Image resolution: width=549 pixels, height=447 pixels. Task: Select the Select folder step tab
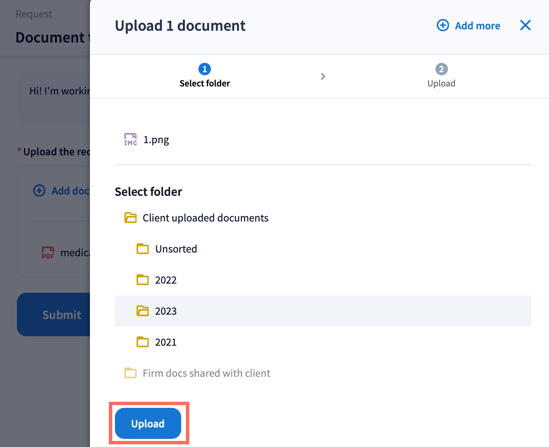click(205, 83)
